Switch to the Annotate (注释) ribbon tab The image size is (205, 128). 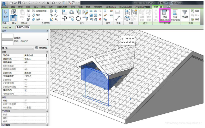point(43,7)
